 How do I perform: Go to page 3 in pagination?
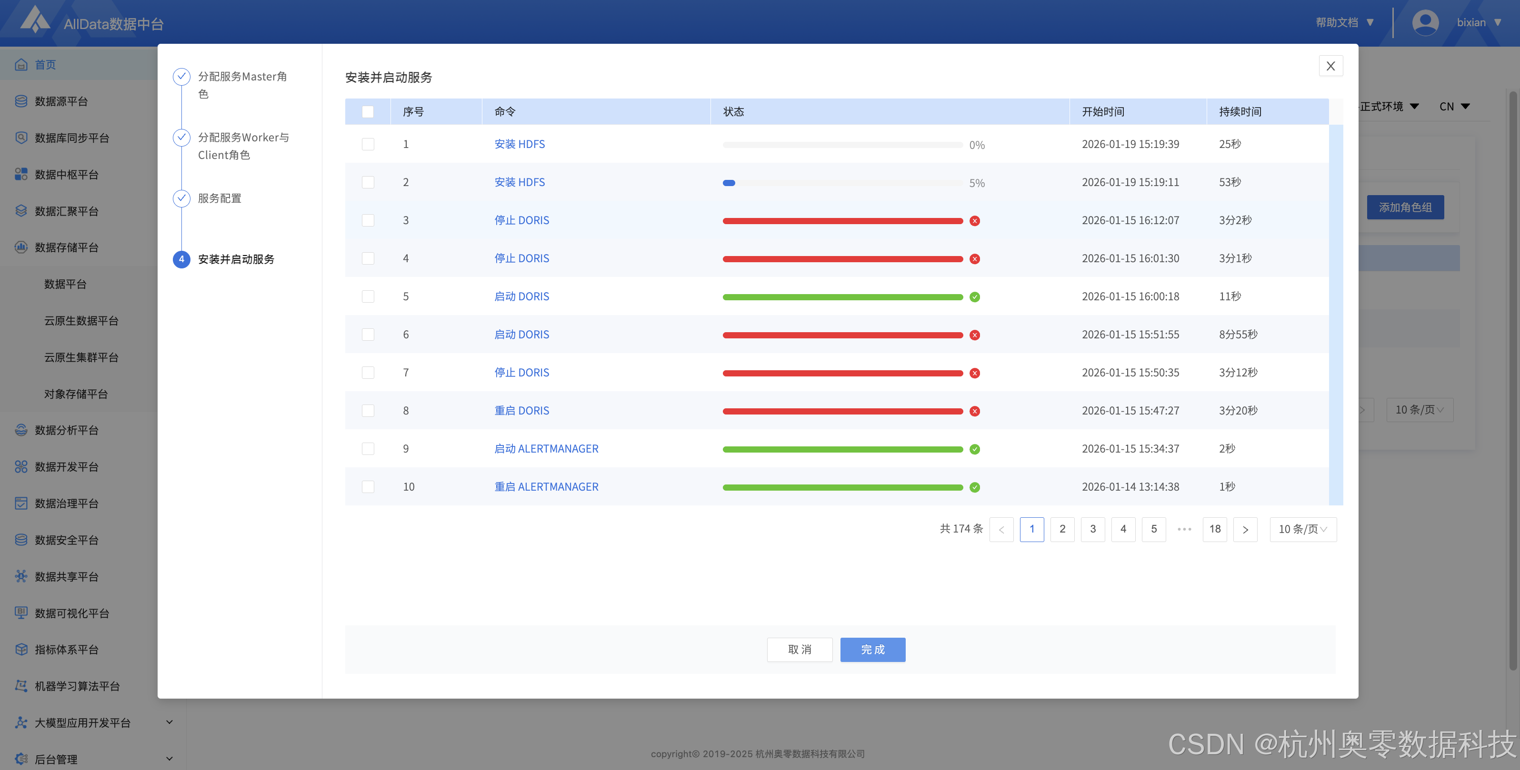tap(1093, 529)
